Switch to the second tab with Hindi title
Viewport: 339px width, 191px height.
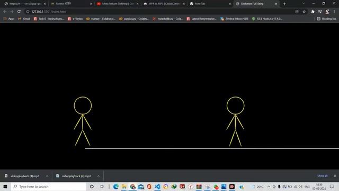click(72, 4)
